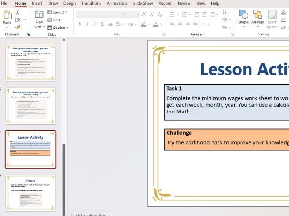Switch to the Design tab
Image resolution: width=289 pixels, height=216 pixels.
click(x=70, y=3)
